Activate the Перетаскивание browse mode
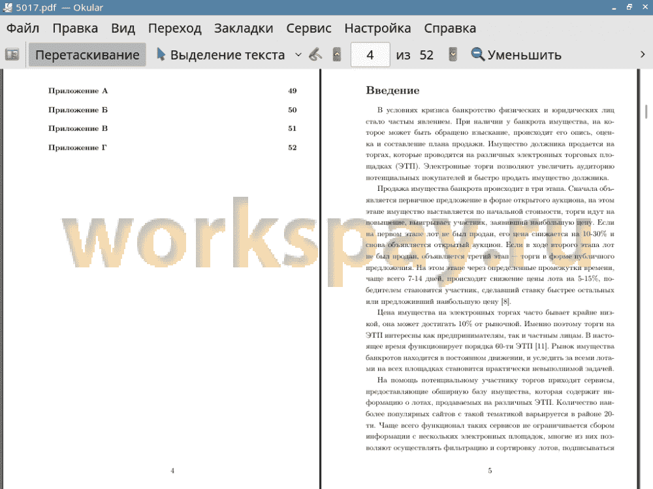The image size is (653, 489). [x=87, y=55]
